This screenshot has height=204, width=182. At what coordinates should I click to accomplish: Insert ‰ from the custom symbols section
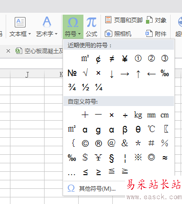(x=72, y=158)
